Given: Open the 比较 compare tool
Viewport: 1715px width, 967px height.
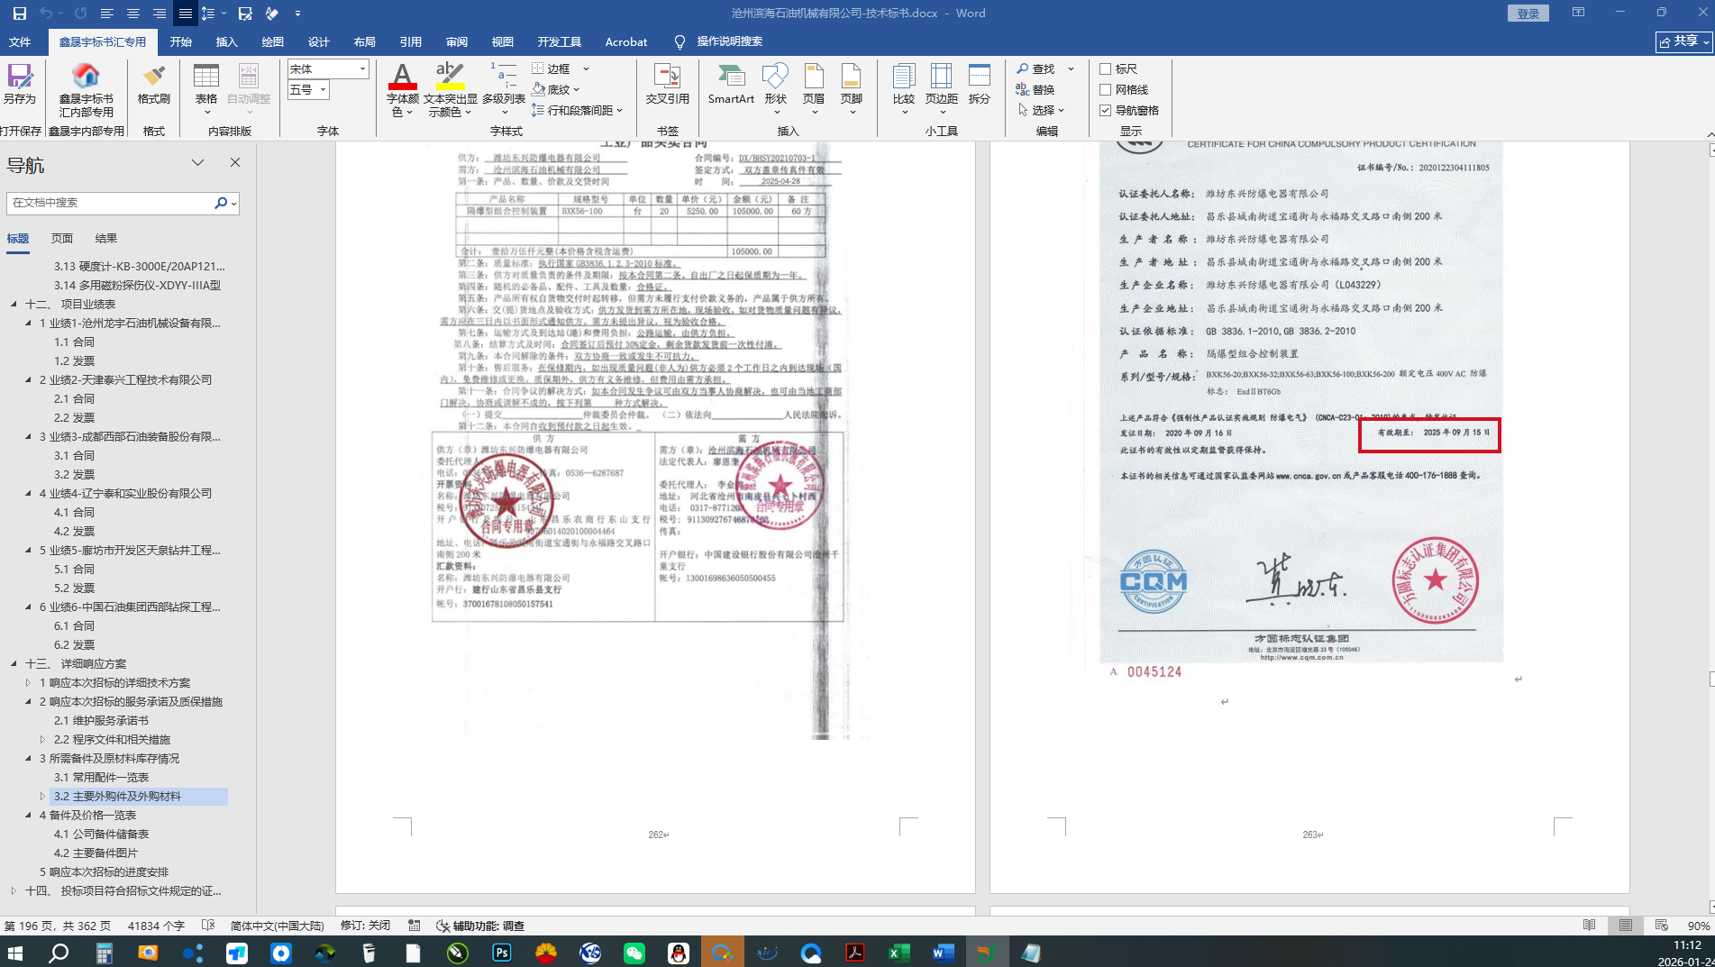Looking at the screenshot, I should 903,88.
